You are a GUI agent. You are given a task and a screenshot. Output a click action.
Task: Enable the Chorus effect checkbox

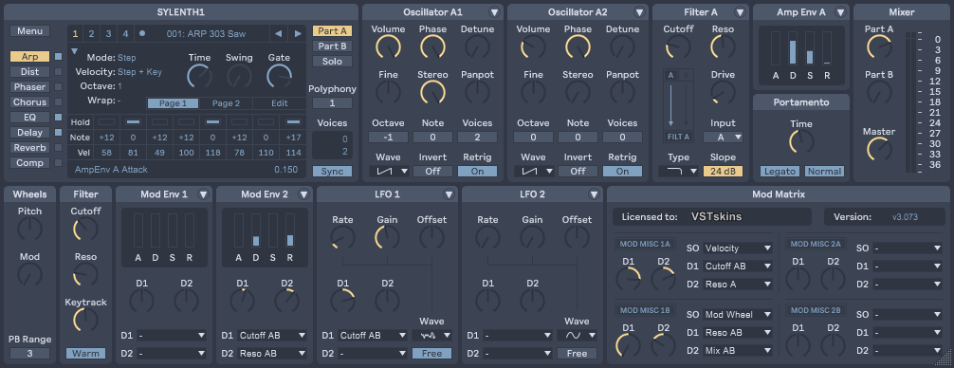(59, 102)
